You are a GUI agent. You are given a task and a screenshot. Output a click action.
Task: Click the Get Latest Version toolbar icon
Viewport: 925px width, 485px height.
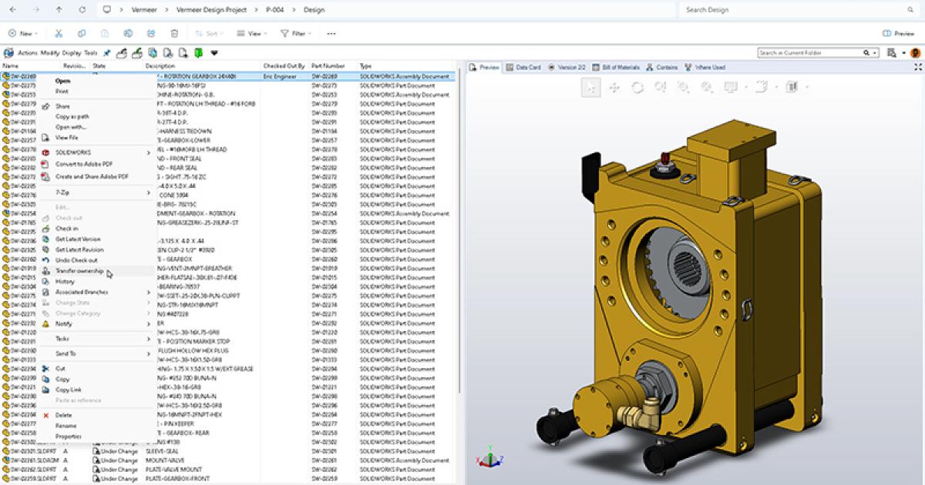point(153,54)
